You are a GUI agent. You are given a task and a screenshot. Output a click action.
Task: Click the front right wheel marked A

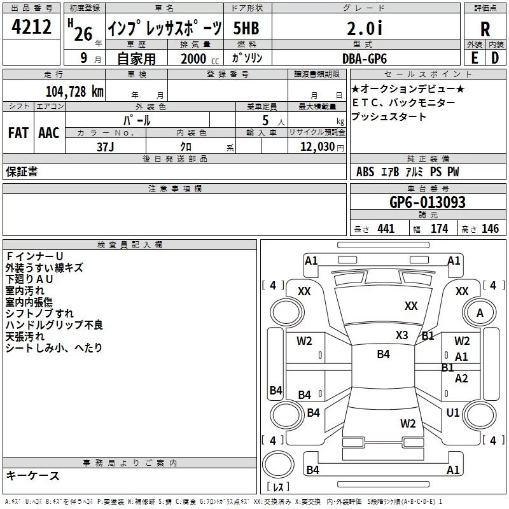point(480,312)
